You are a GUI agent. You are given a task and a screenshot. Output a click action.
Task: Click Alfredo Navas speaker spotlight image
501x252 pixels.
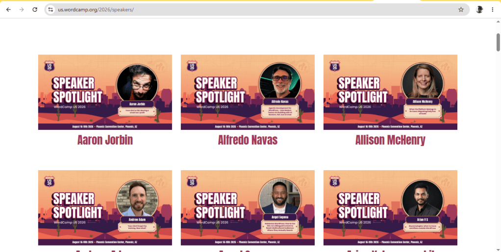coord(248,92)
